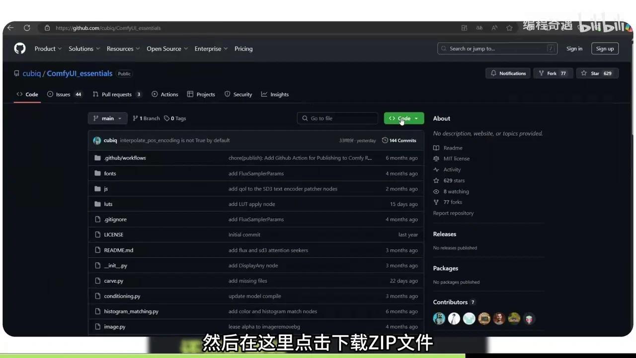Click the Report repository link
This screenshot has height=358, width=636.
453,213
